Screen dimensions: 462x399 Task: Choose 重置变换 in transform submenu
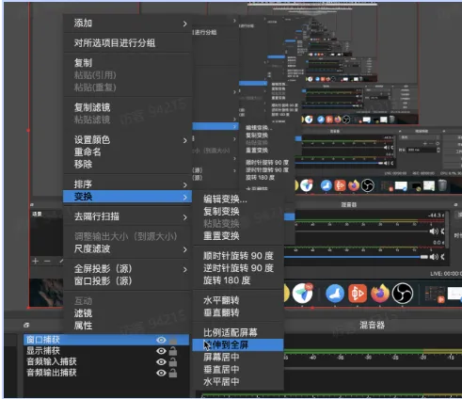tap(221, 236)
